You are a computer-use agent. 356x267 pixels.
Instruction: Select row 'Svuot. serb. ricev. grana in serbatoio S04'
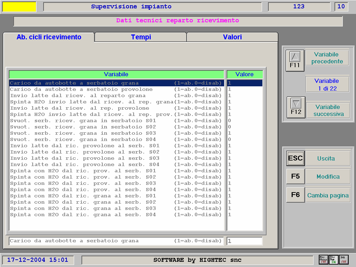[117, 140]
